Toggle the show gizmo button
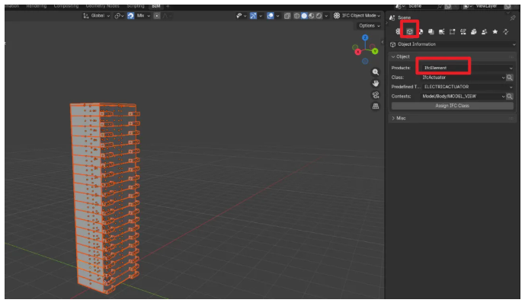This screenshot has height=306, width=525. (x=253, y=16)
